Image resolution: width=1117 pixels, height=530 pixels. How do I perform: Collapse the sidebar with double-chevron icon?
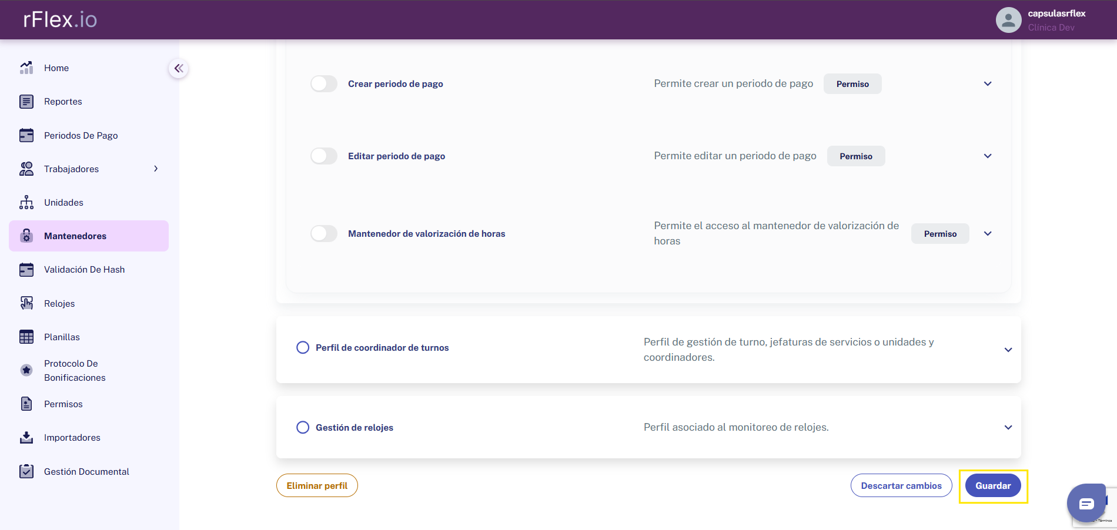[179, 68]
